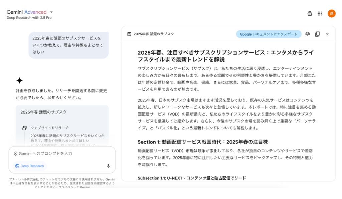
Task: Open the 2025年春 話題のサブスク plan card title
Action: coord(43,112)
